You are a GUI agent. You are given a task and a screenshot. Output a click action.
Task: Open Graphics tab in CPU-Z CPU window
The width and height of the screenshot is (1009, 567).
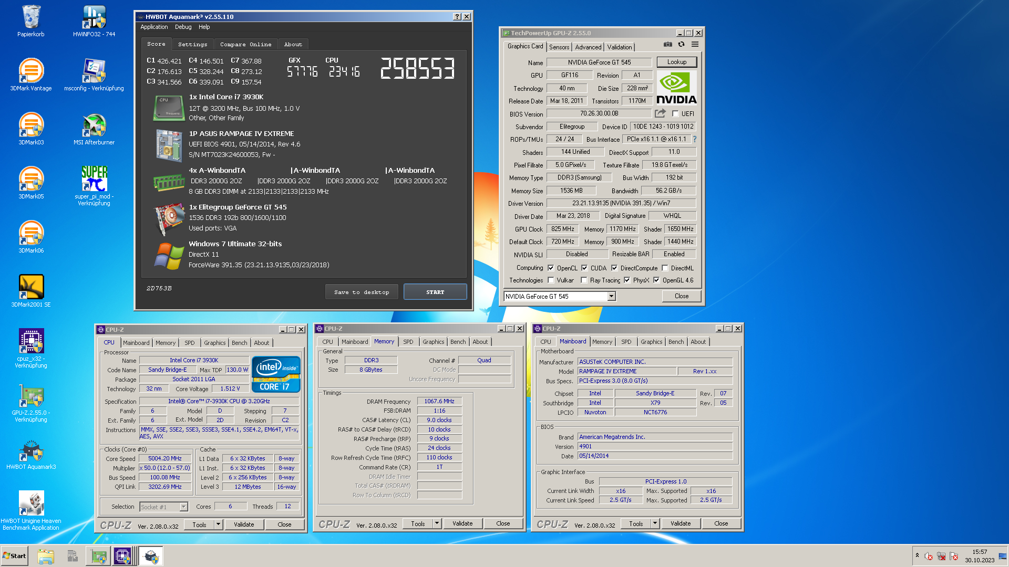214,343
